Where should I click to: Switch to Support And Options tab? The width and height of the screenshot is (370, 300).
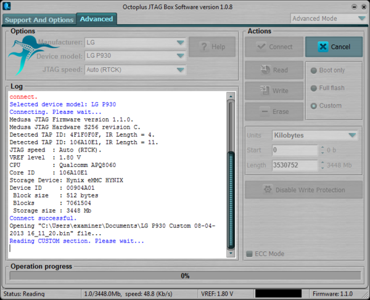[x=39, y=20]
